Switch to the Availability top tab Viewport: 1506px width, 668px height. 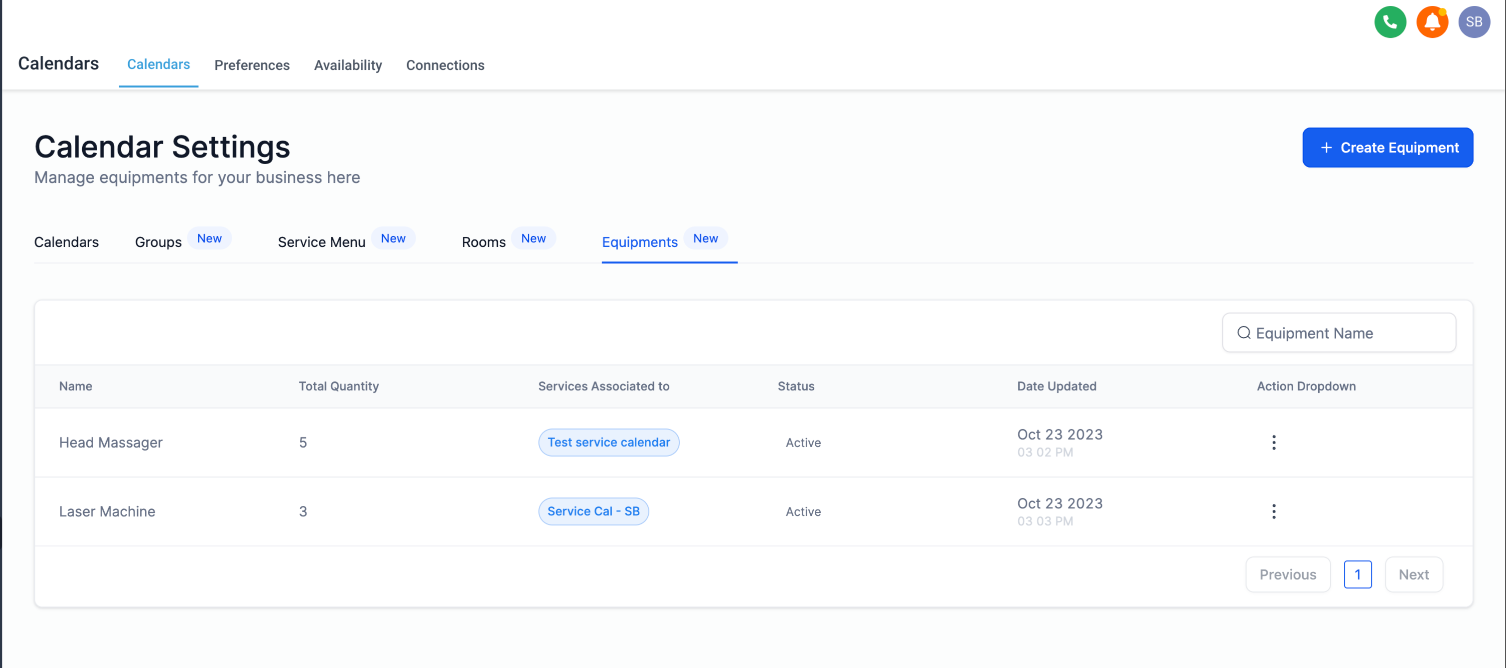click(348, 65)
